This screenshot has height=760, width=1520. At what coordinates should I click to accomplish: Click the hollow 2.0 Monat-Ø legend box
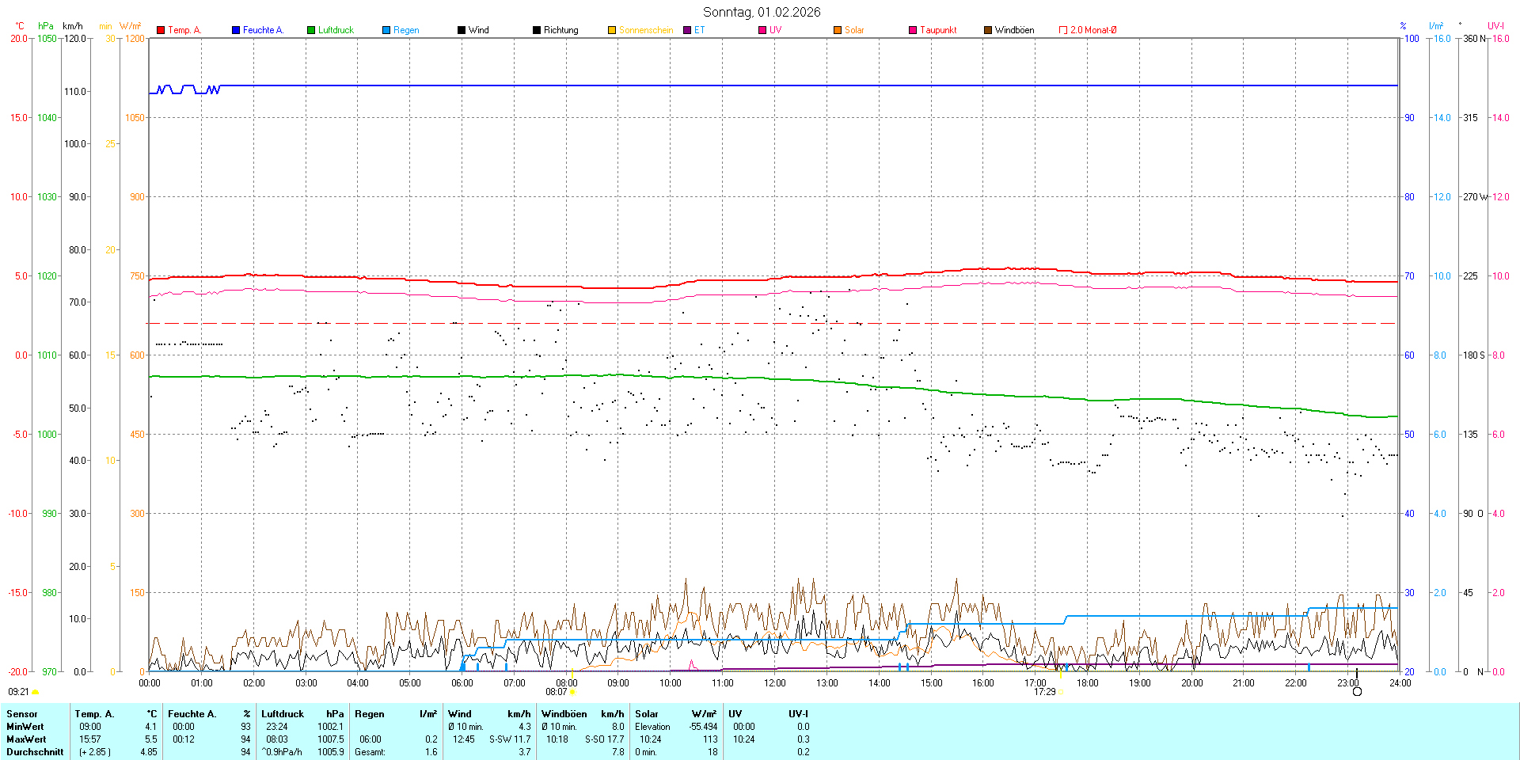(x=1063, y=30)
